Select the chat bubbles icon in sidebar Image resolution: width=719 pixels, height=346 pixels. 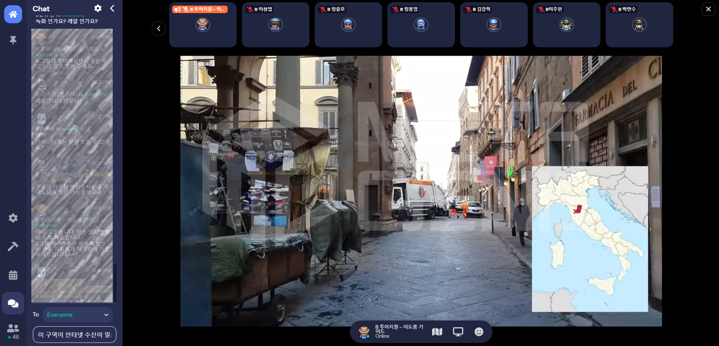click(13, 303)
